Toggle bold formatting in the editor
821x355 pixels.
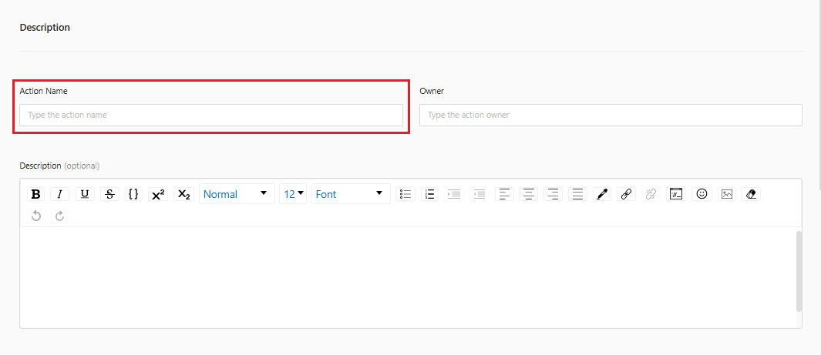pyautogui.click(x=35, y=194)
